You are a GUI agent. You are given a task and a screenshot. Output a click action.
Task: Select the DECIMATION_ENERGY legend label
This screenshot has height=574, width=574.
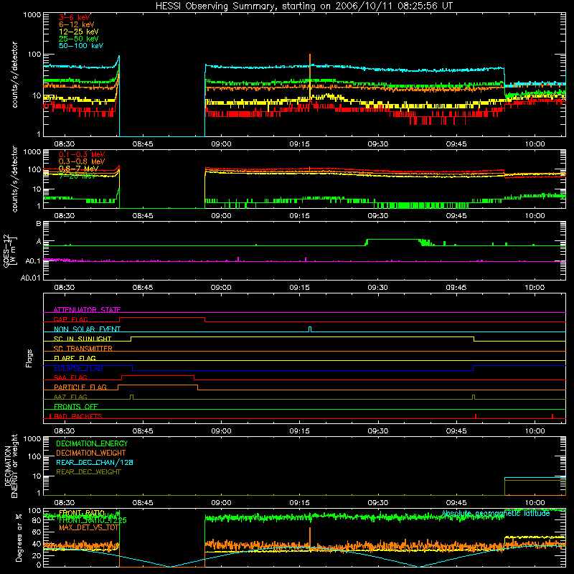[92, 443]
